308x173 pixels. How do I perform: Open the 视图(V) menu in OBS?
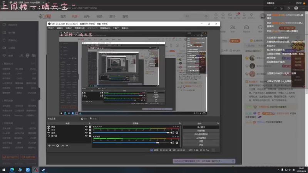click(69, 28)
